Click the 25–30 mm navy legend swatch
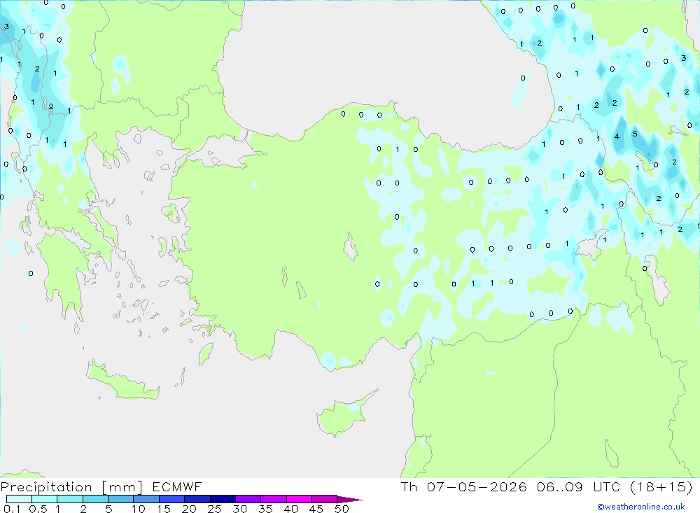 223,499
